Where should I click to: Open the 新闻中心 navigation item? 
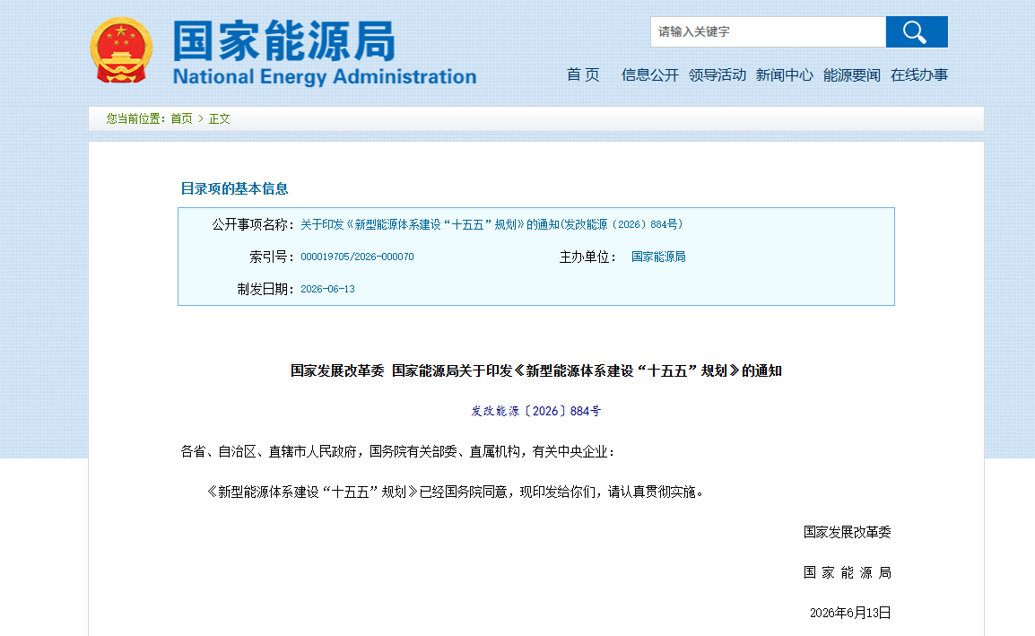[x=784, y=74]
